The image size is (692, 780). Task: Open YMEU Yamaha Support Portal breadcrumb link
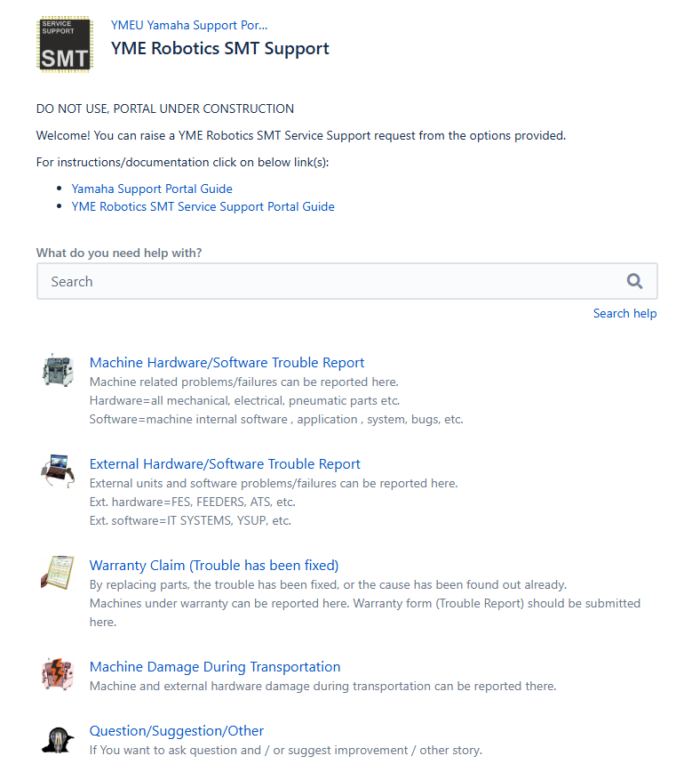point(189,26)
